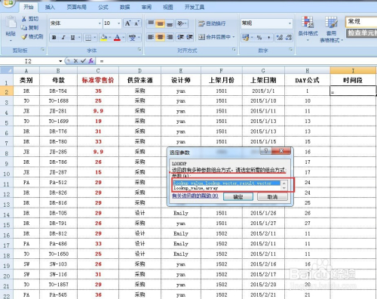Screen dimensions: 377x299
Task: Toggle bottom vertical alignment
Action: coord(170,23)
